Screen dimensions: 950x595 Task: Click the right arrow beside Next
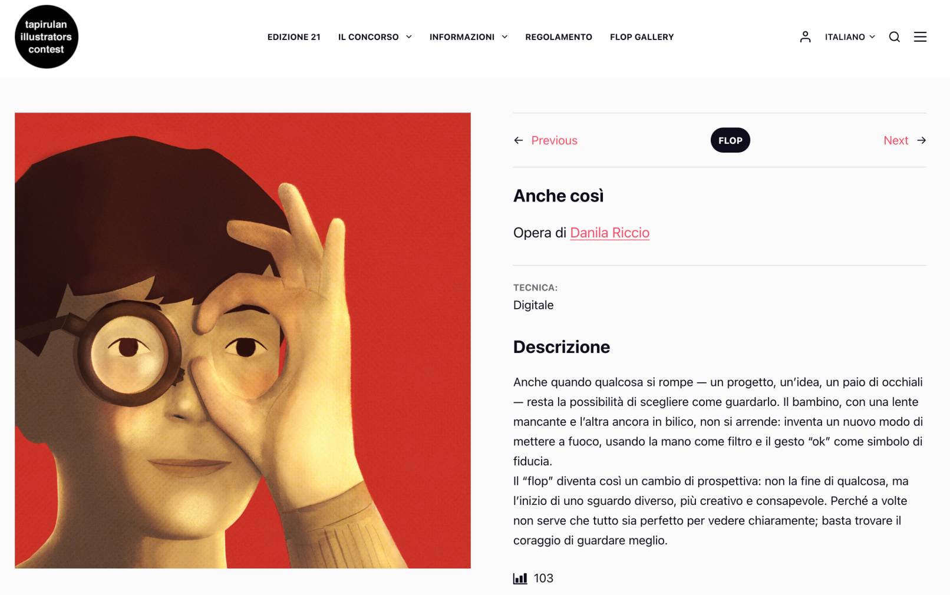(x=922, y=140)
